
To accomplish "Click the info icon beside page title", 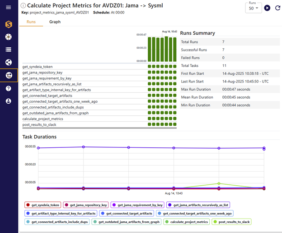I will pyautogui.click(x=23, y=5).
